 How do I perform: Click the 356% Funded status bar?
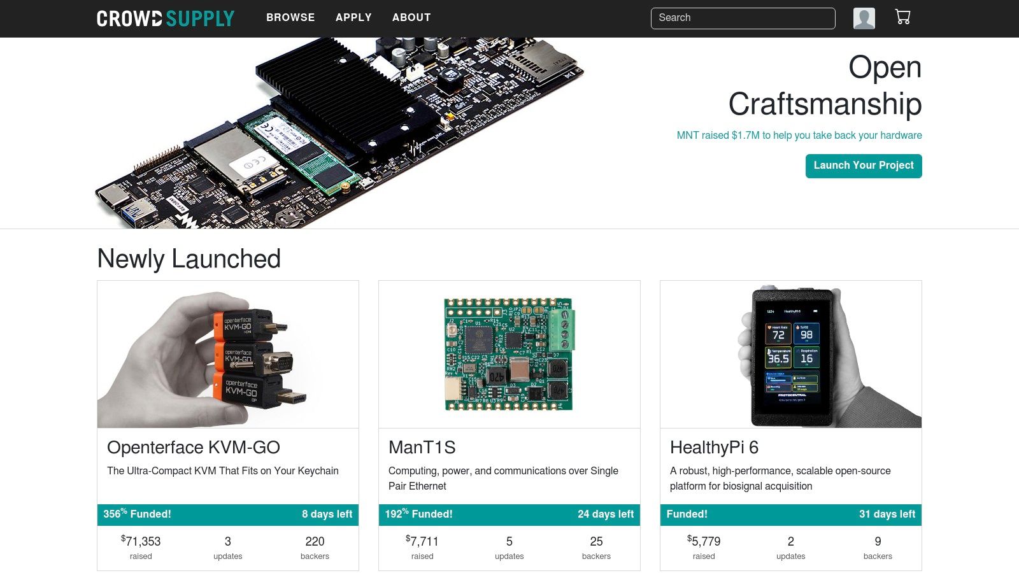point(228,514)
